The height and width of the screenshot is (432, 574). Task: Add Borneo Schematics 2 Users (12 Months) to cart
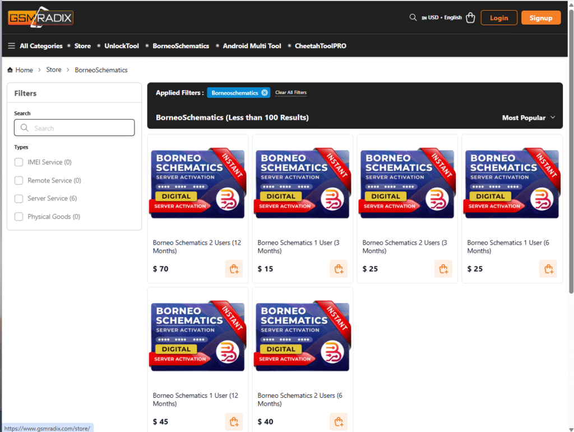tap(234, 269)
